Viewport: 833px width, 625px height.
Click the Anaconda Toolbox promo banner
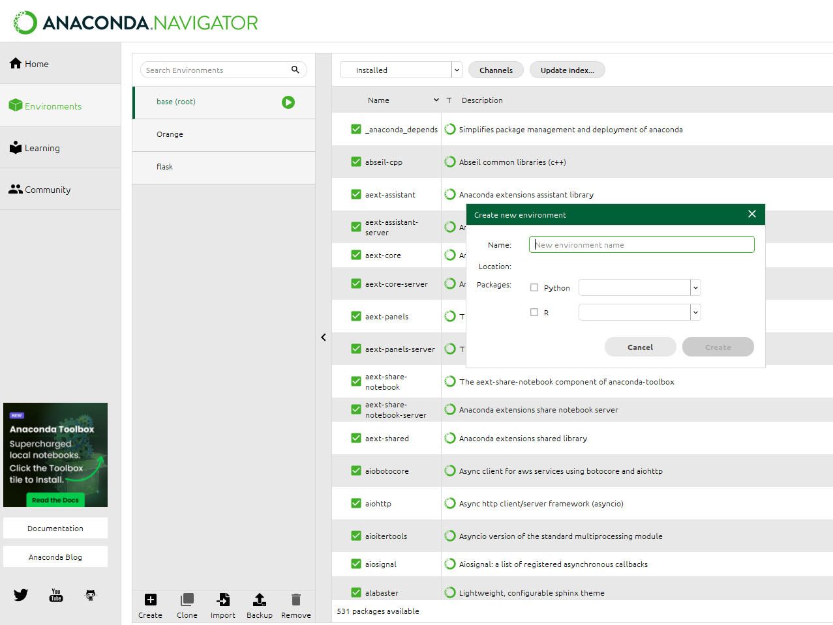coord(55,455)
